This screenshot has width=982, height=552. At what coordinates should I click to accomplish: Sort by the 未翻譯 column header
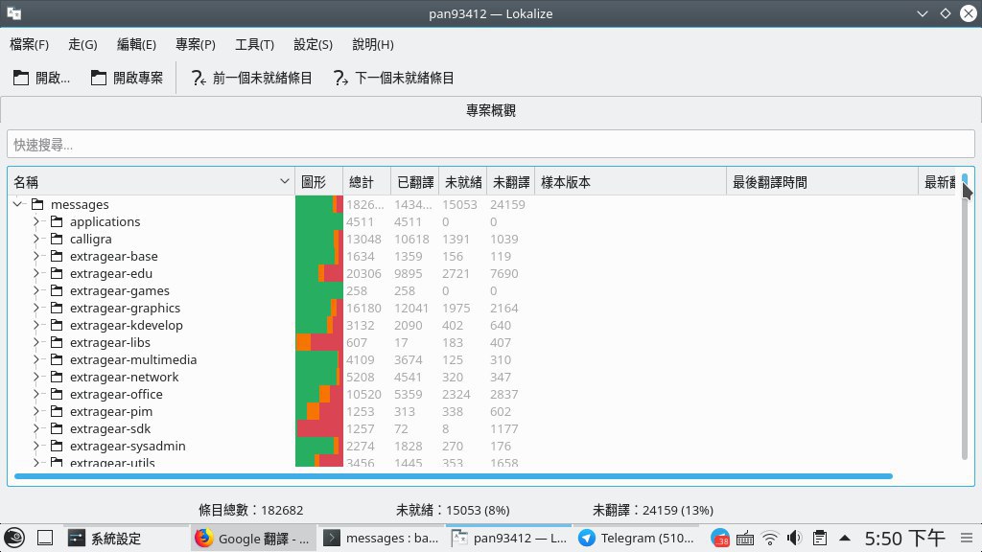click(510, 182)
